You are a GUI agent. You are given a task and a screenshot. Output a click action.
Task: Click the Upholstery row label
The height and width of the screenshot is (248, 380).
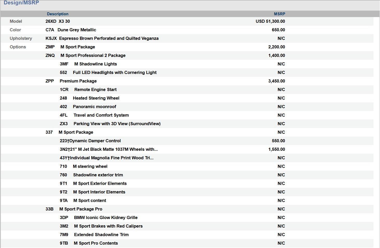(21, 38)
